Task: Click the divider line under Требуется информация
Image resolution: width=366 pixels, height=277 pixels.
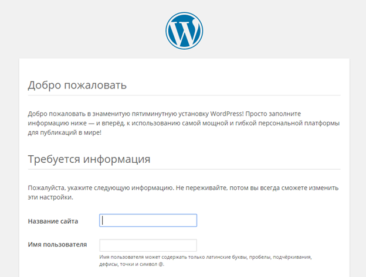Action: [x=184, y=169]
